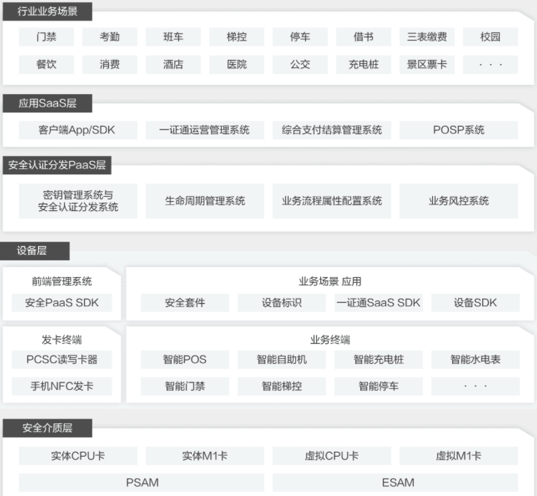Screen dimensions: 537x496
Task: Select the 充电桩 scenario box
Action: pyautogui.click(x=363, y=64)
